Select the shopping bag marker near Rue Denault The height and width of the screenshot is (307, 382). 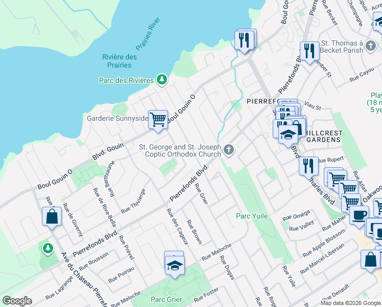click(371, 260)
